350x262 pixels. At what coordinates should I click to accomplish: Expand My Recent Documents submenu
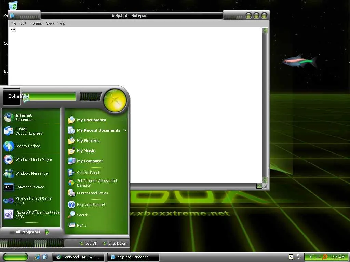point(97,130)
